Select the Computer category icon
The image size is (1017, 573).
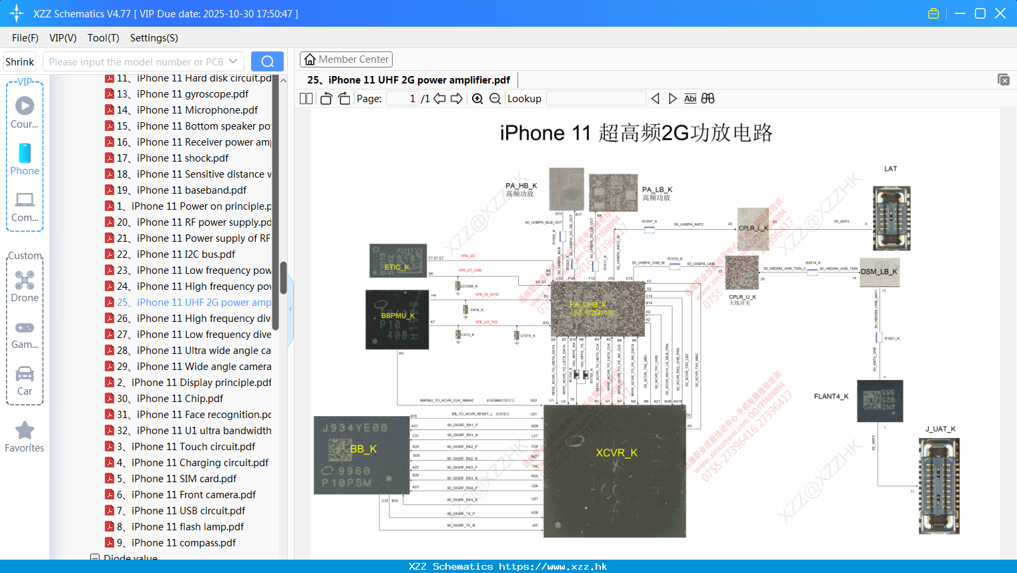(25, 207)
